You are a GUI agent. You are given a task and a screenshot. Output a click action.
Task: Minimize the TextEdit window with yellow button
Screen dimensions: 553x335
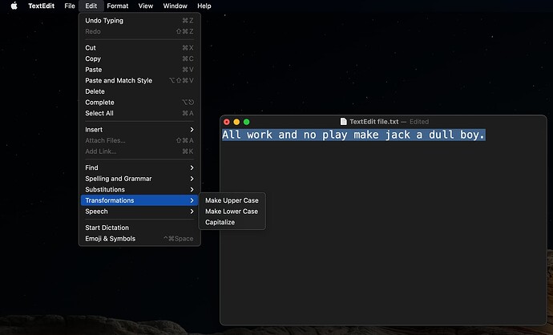tap(236, 122)
